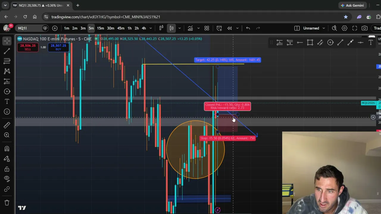Image resolution: width=381 pixels, height=214 pixels.
Task: Select the bars chart style button
Action: click(x=161, y=28)
